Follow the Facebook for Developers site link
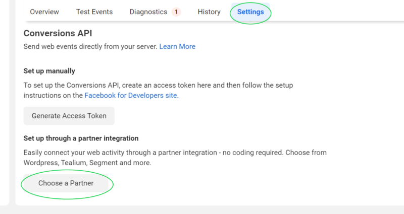The height and width of the screenshot is (214, 404). coord(131,95)
